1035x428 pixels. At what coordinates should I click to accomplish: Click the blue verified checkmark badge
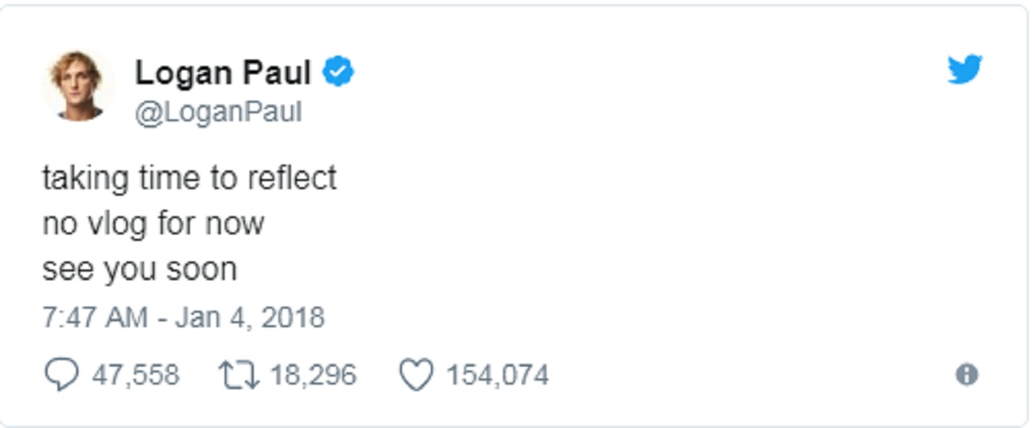coord(338,73)
